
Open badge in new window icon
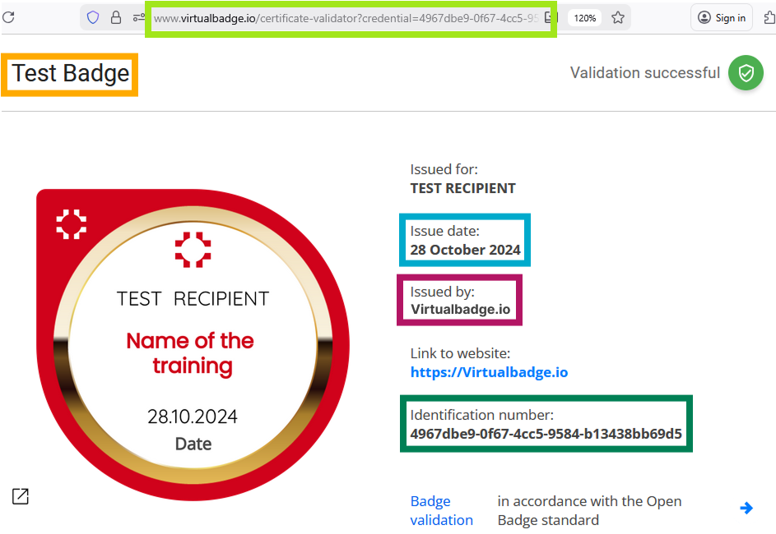(x=21, y=496)
